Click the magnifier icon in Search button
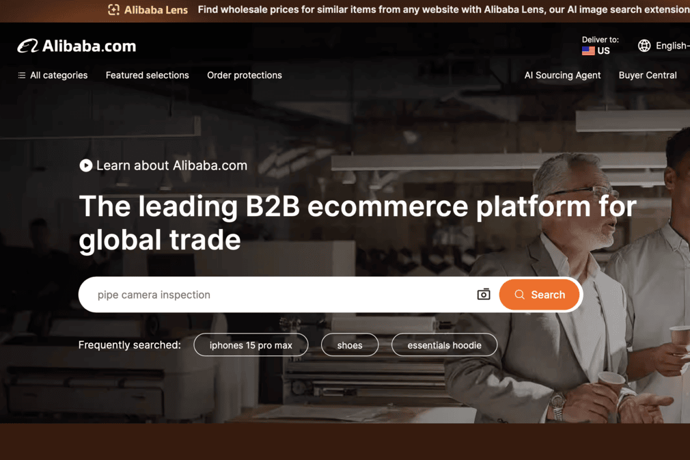 pyautogui.click(x=520, y=295)
